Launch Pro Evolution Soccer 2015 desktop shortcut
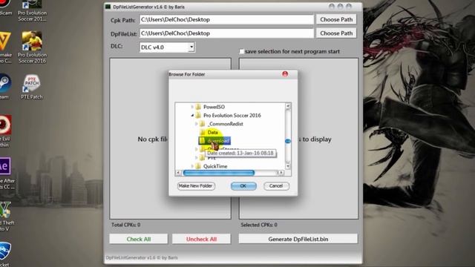This screenshot has height=267, width=475. [32, 11]
